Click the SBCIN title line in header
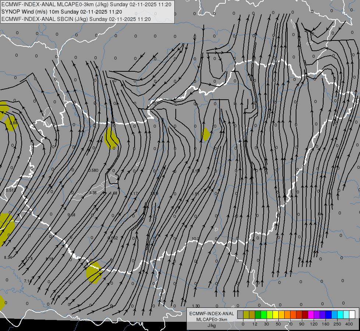Screen dimensions: 360x331 coord(76,19)
